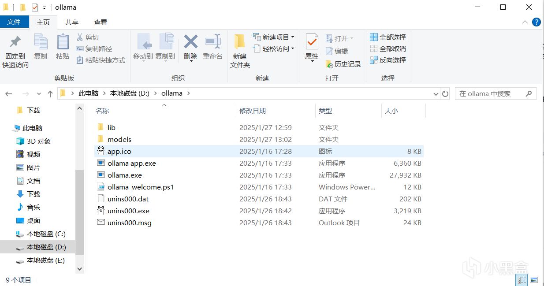This screenshot has height=286, width=544.
Task: Click the Delete (删除) X icon
Action: point(190,42)
